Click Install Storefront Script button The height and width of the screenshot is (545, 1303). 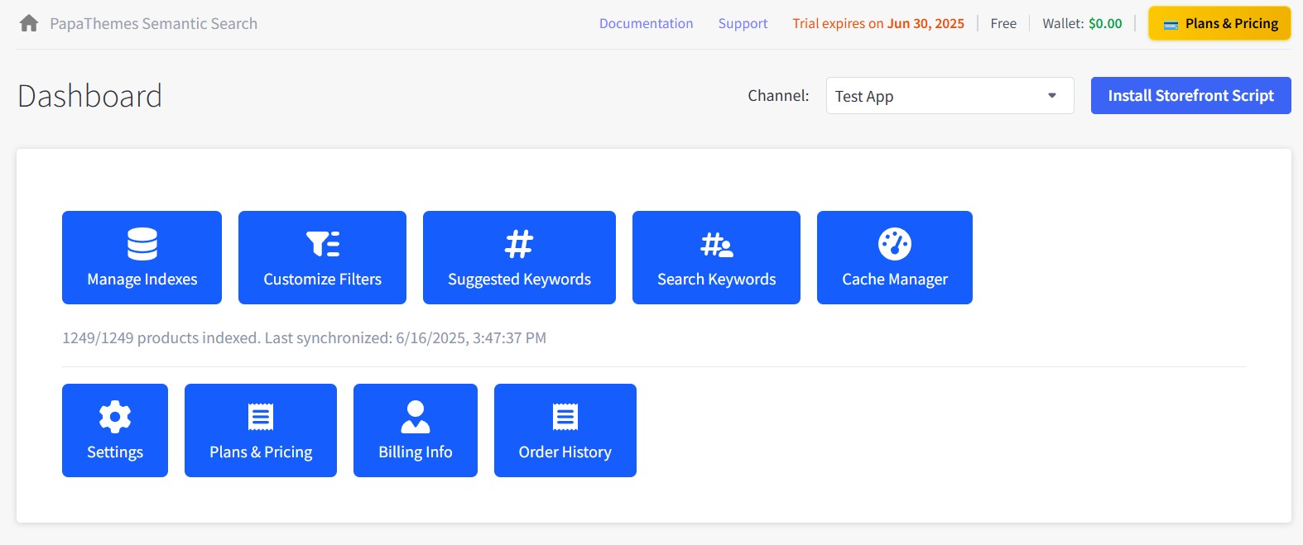point(1190,96)
